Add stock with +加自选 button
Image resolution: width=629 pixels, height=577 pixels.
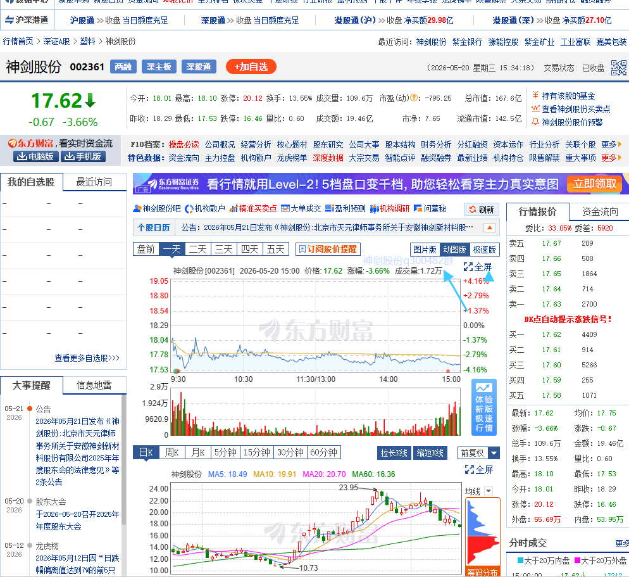[251, 67]
